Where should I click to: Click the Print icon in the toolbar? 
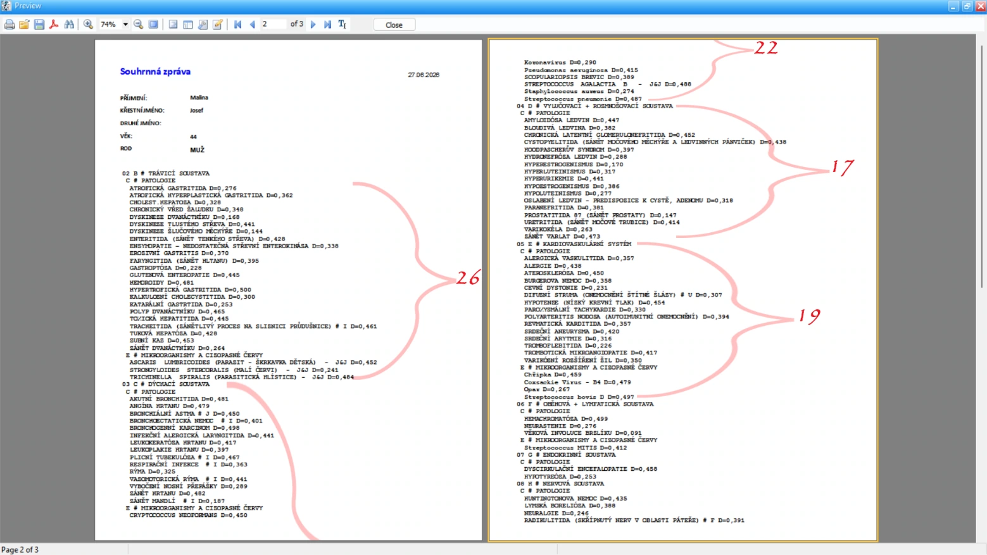9,25
